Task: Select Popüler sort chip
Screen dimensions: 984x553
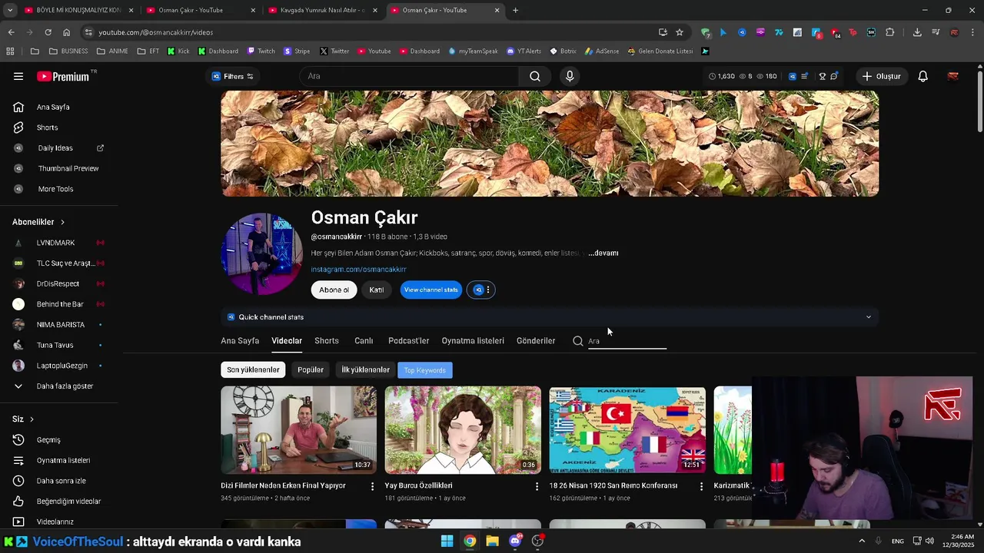Action: [311, 369]
